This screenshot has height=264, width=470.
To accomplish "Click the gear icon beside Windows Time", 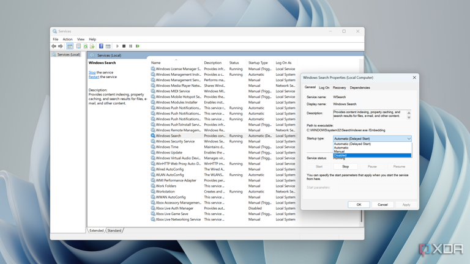I will click(153, 147).
